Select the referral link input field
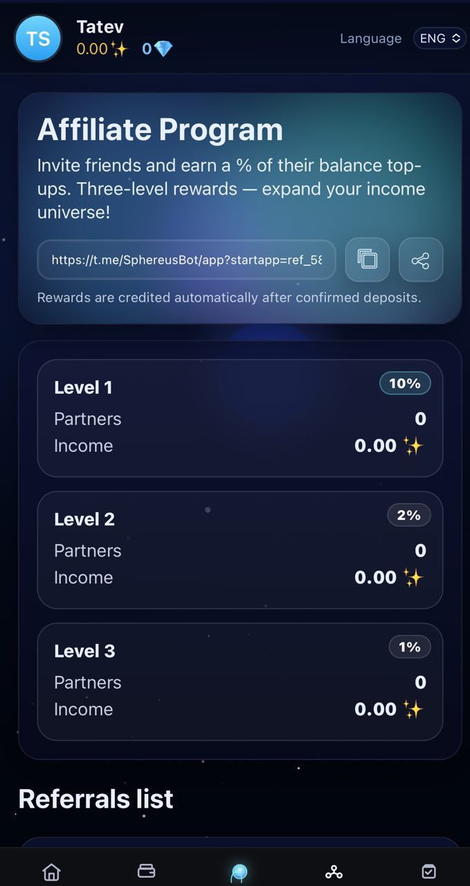This screenshot has height=886, width=470. (x=186, y=260)
